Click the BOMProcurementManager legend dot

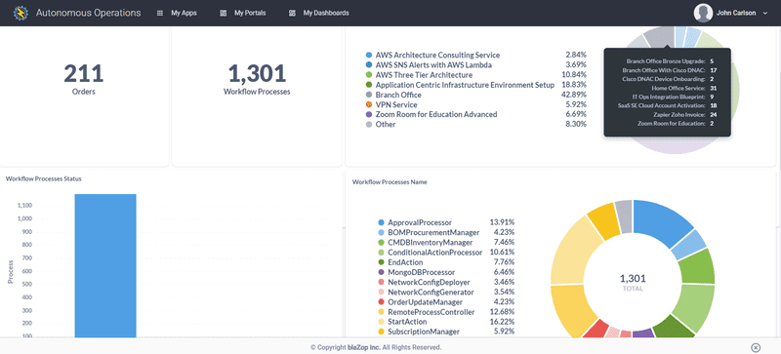(x=381, y=232)
